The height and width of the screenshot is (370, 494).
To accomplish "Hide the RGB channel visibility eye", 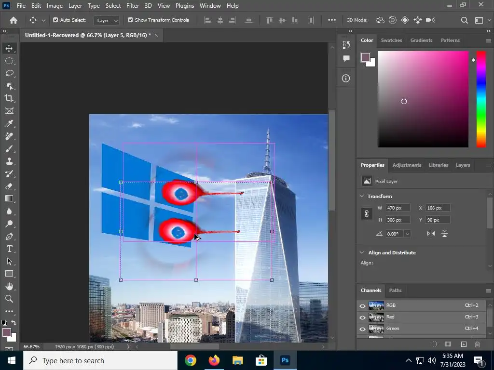I will (x=363, y=305).
